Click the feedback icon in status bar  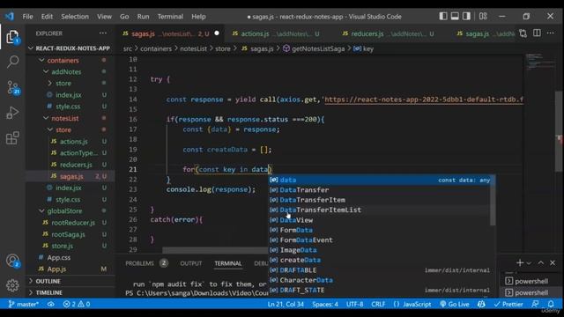(x=535, y=304)
